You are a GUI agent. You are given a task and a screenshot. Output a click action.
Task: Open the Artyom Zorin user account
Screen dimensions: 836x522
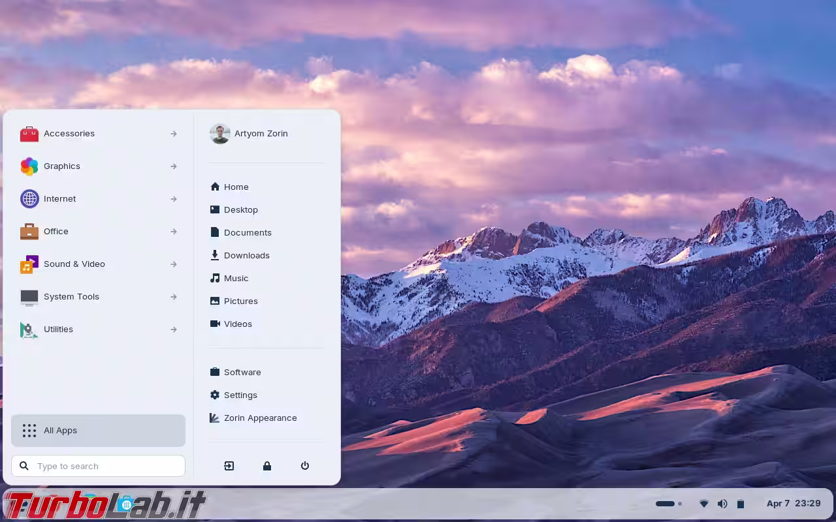[266, 134]
